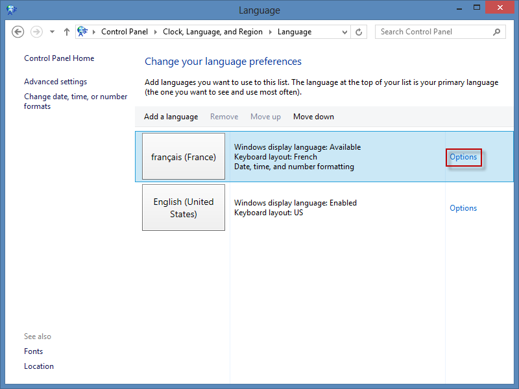Go up one level with the up arrow

66,32
